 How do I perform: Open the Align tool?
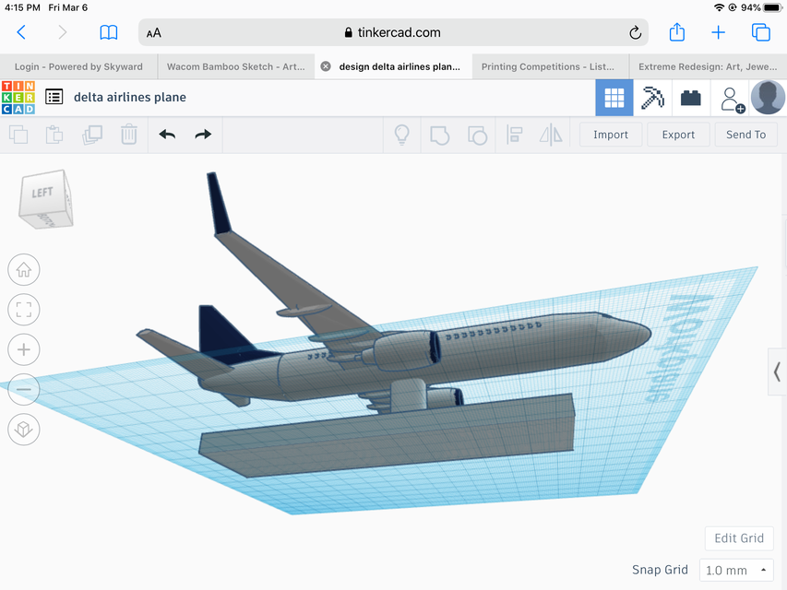[x=513, y=135]
